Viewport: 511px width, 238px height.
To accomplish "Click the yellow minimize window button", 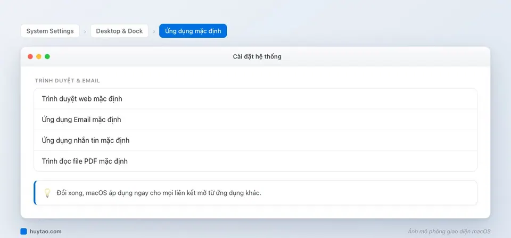I will (x=39, y=56).
